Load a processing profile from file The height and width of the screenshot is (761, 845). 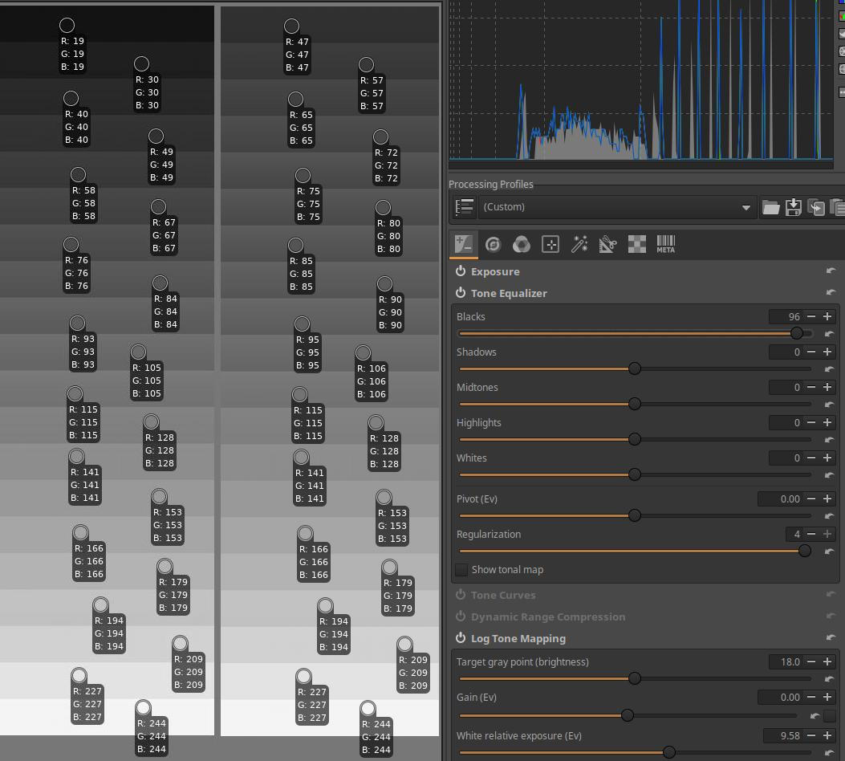[770, 207]
